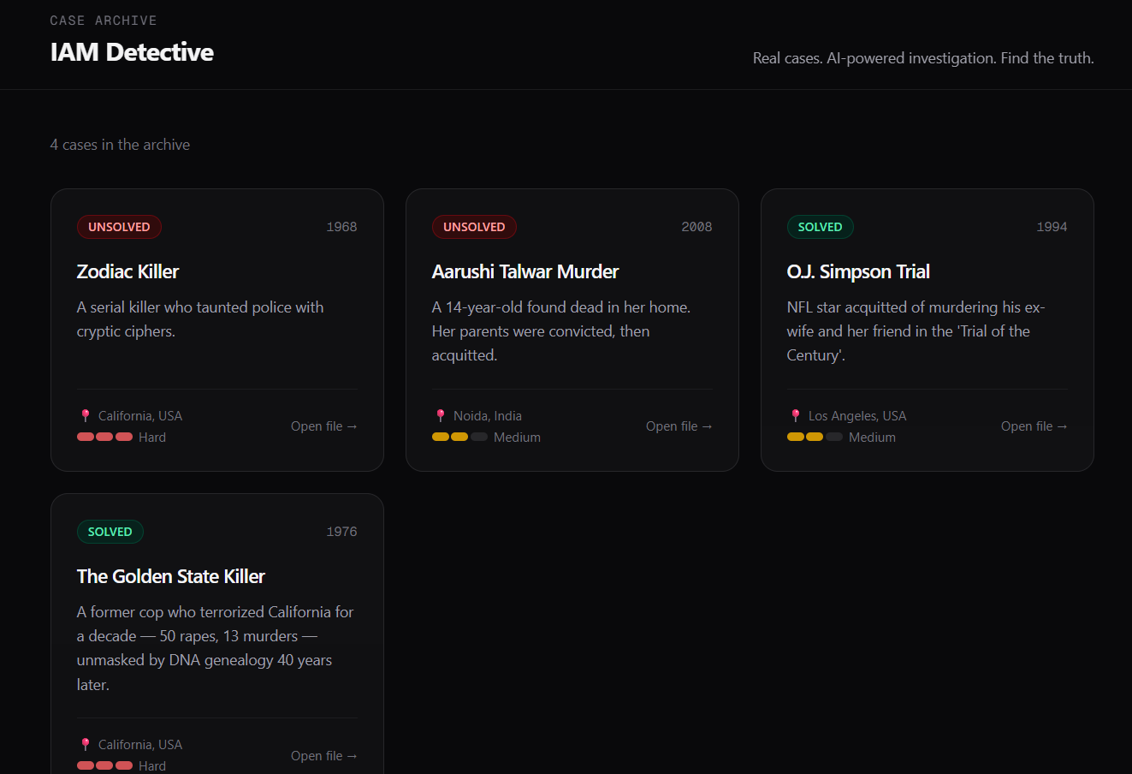
Task: Click the SOLVED badge on O.J. Simpson
Action: tap(820, 227)
